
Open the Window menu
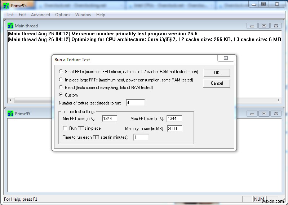tap(83, 15)
